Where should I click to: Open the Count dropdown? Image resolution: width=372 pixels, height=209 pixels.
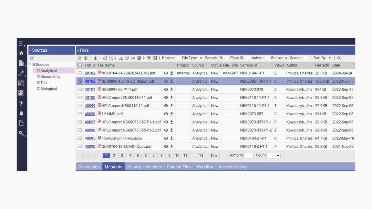point(273,156)
